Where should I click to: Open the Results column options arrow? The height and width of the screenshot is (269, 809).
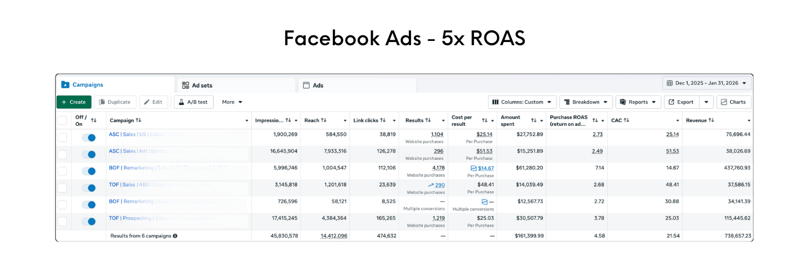(x=443, y=121)
